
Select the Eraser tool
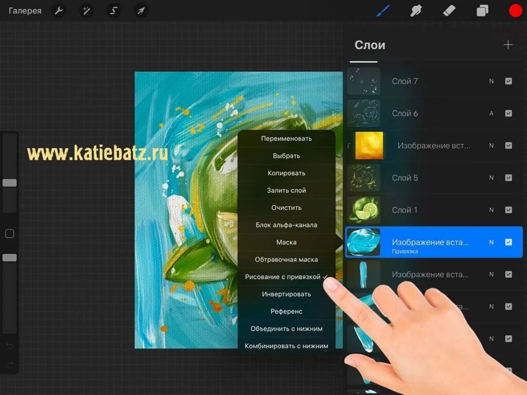pos(449,11)
